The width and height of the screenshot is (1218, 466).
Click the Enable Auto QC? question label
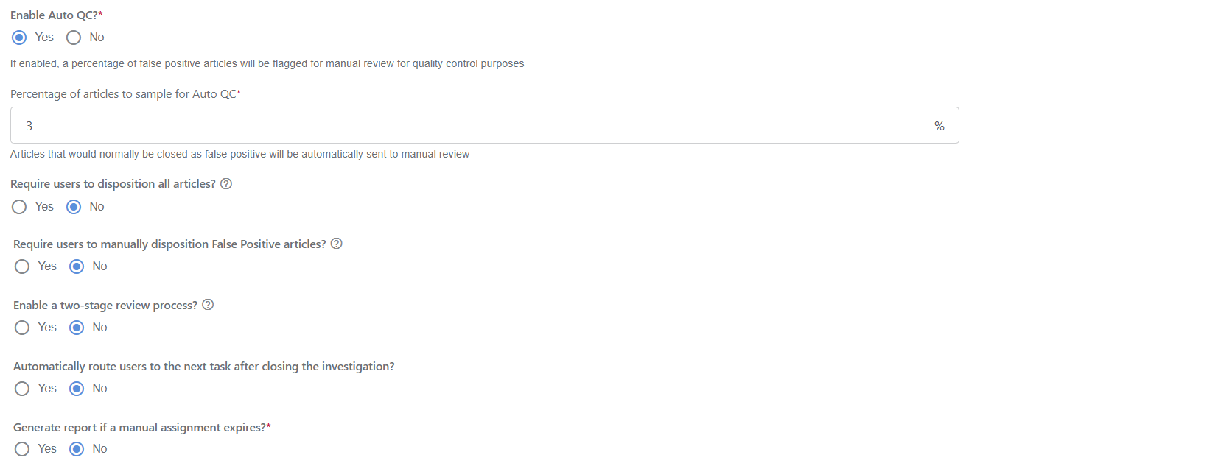pyautogui.click(x=57, y=15)
